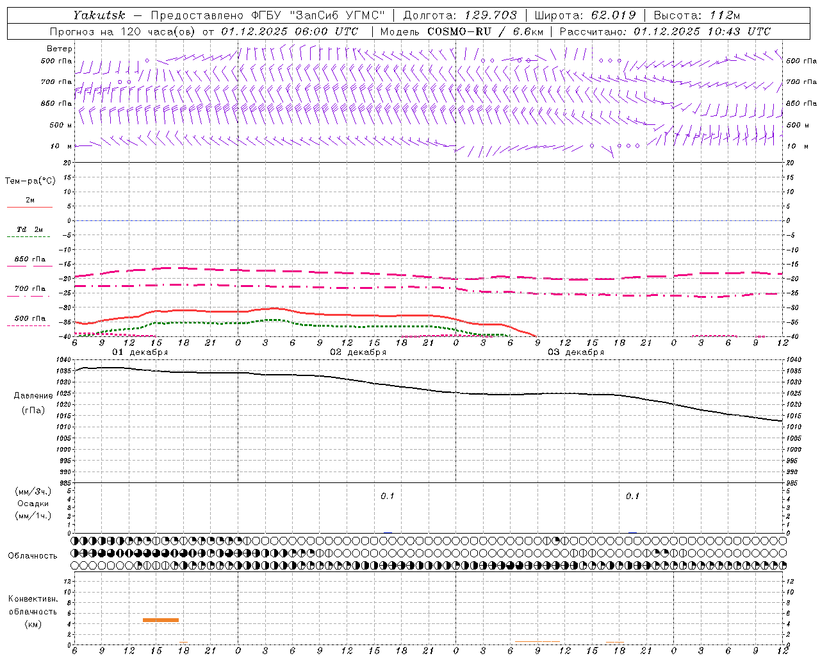
Task: Click the '500 гПа' temperature legend entry
Action: click(x=30, y=318)
